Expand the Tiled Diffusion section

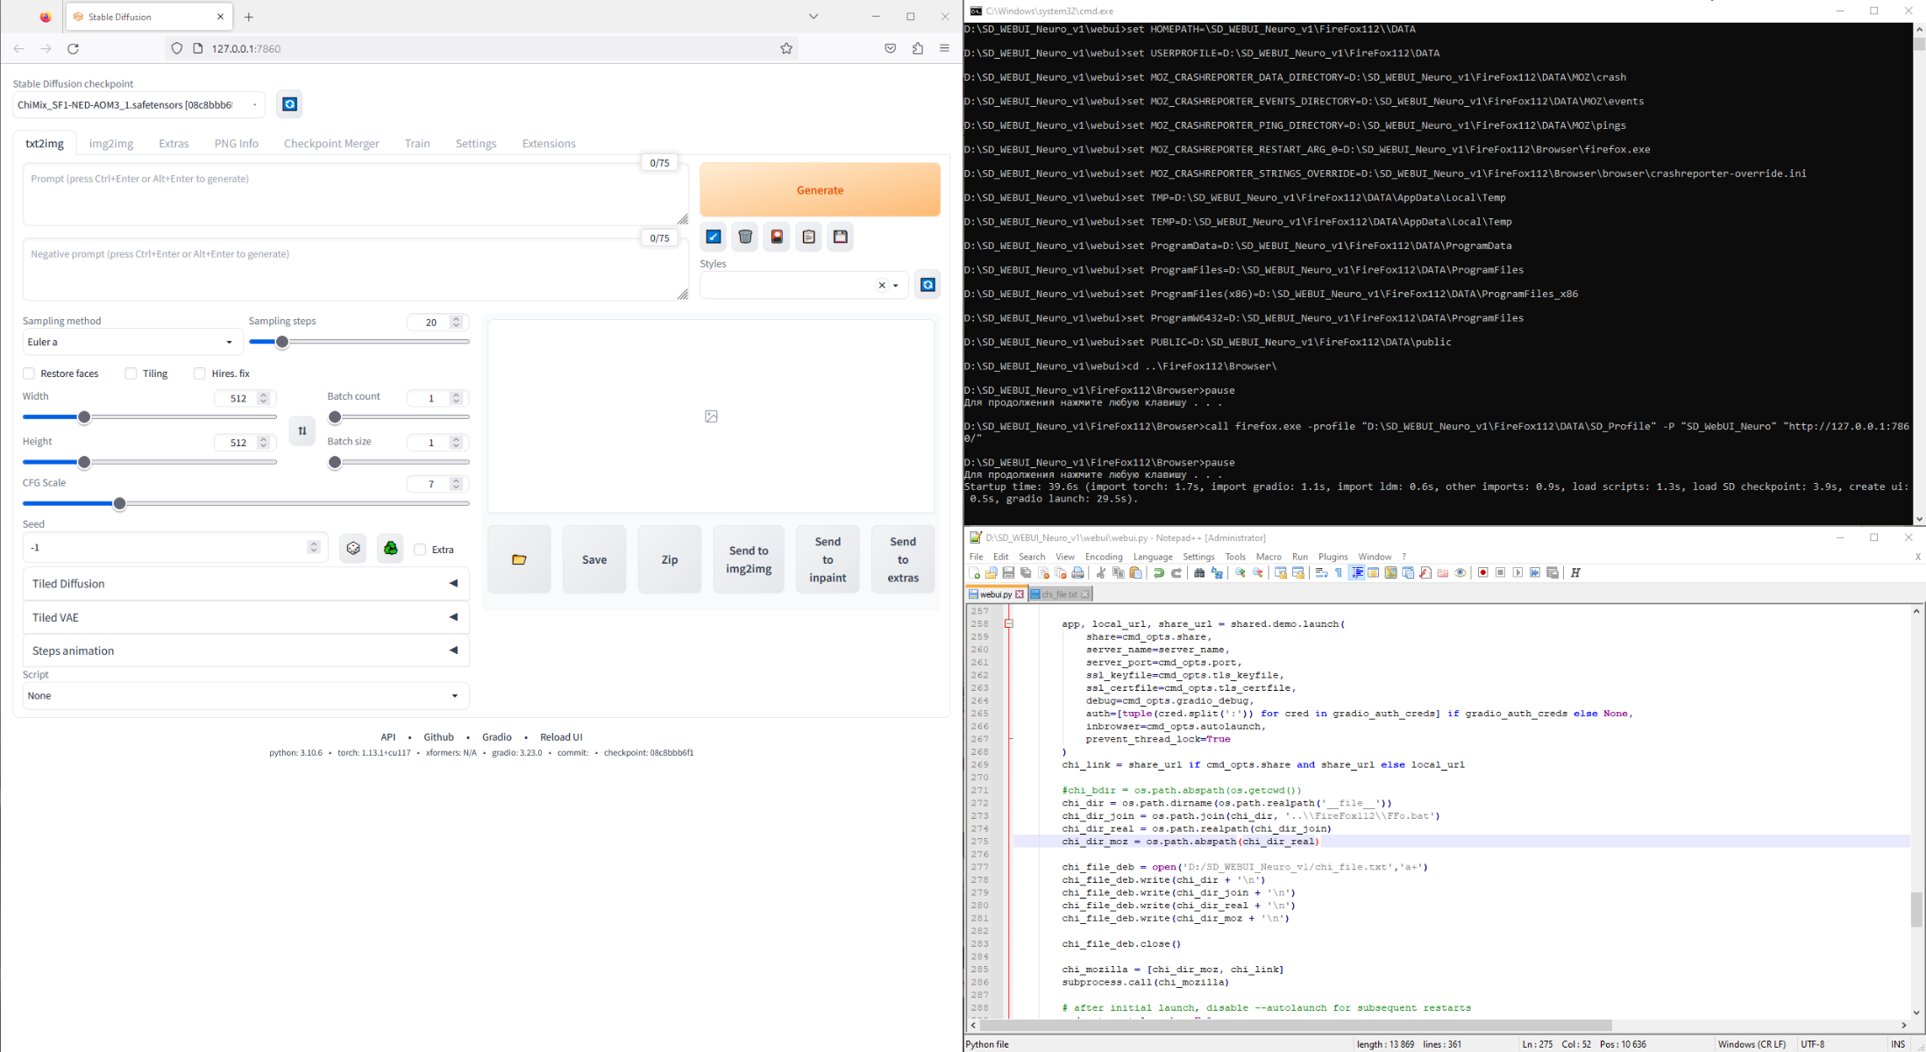tap(245, 584)
